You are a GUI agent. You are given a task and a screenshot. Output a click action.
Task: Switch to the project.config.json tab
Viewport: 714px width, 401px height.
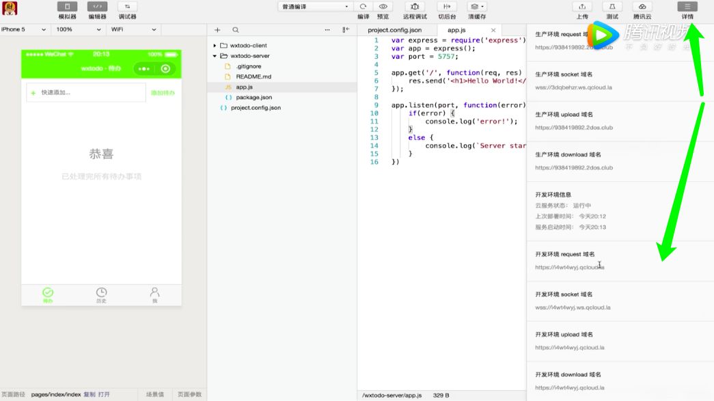click(x=394, y=30)
